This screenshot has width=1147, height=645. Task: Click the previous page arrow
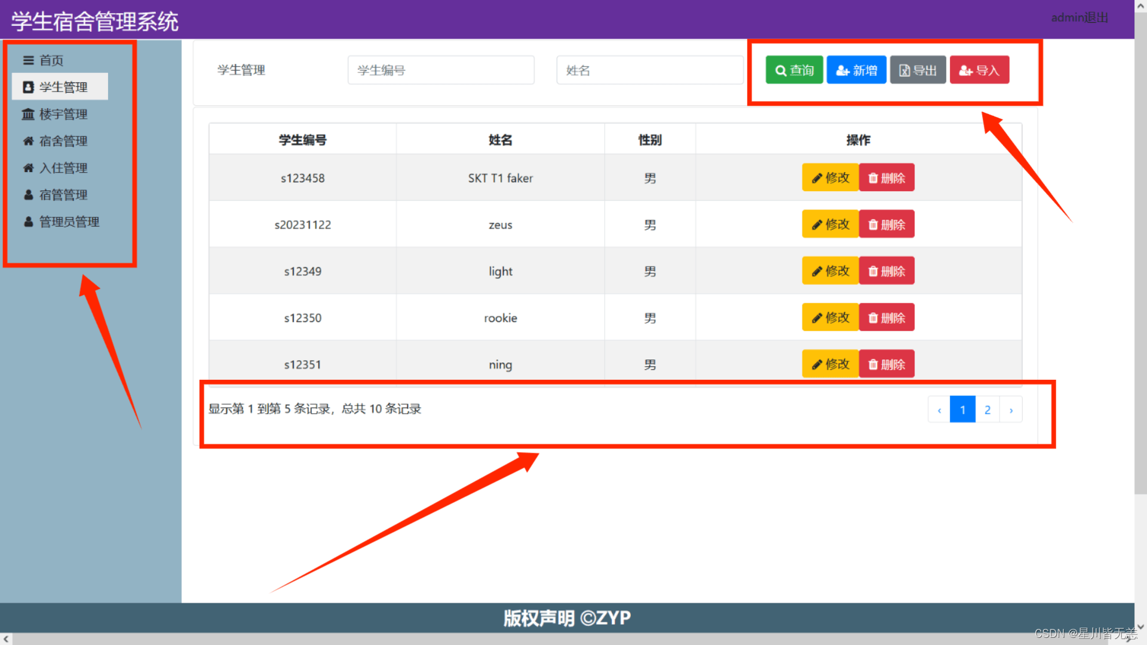coord(939,410)
